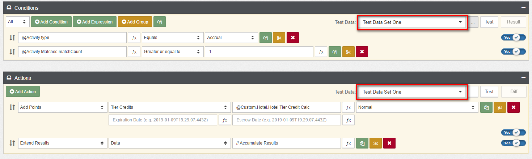532x159 pixels.
Task: Click the paste icon beside Add Group
Action: [x=160, y=22]
